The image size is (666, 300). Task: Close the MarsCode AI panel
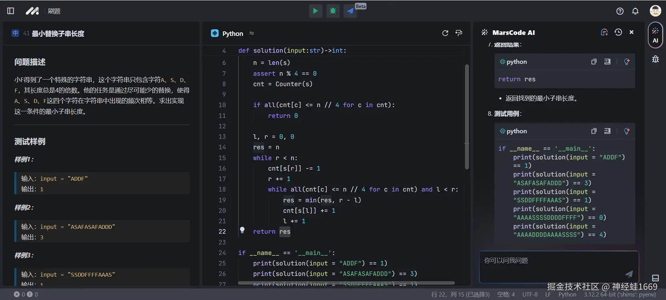click(x=631, y=32)
